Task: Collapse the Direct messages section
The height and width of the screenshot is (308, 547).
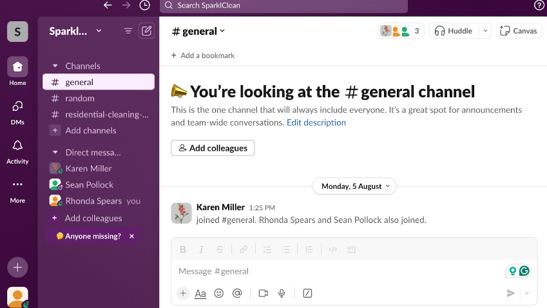Action: click(x=55, y=153)
